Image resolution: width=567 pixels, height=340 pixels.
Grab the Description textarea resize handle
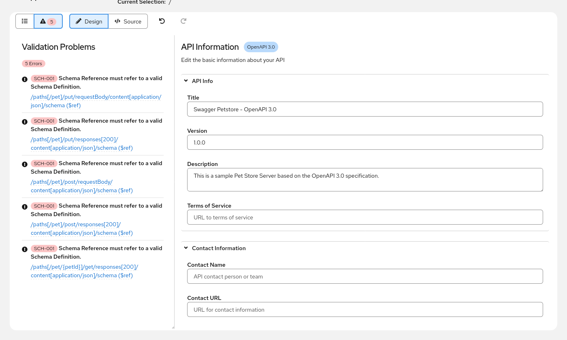[x=541, y=189]
